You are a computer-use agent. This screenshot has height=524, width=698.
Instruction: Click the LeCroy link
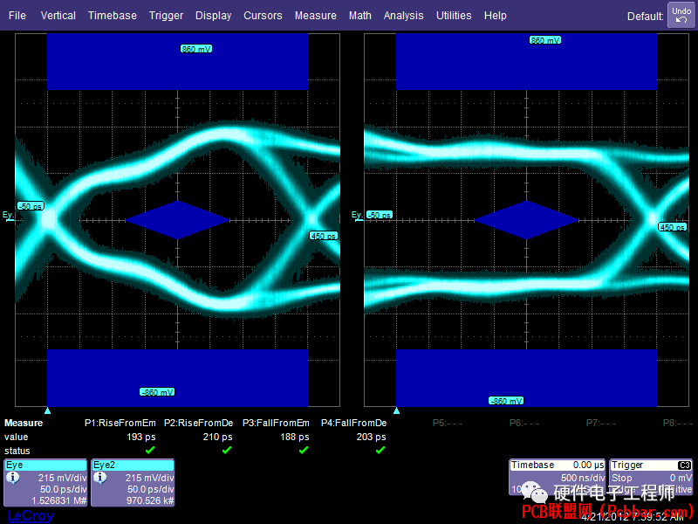tap(31, 516)
